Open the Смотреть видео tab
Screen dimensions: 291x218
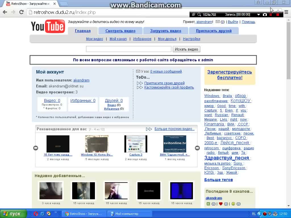coord(120,31)
